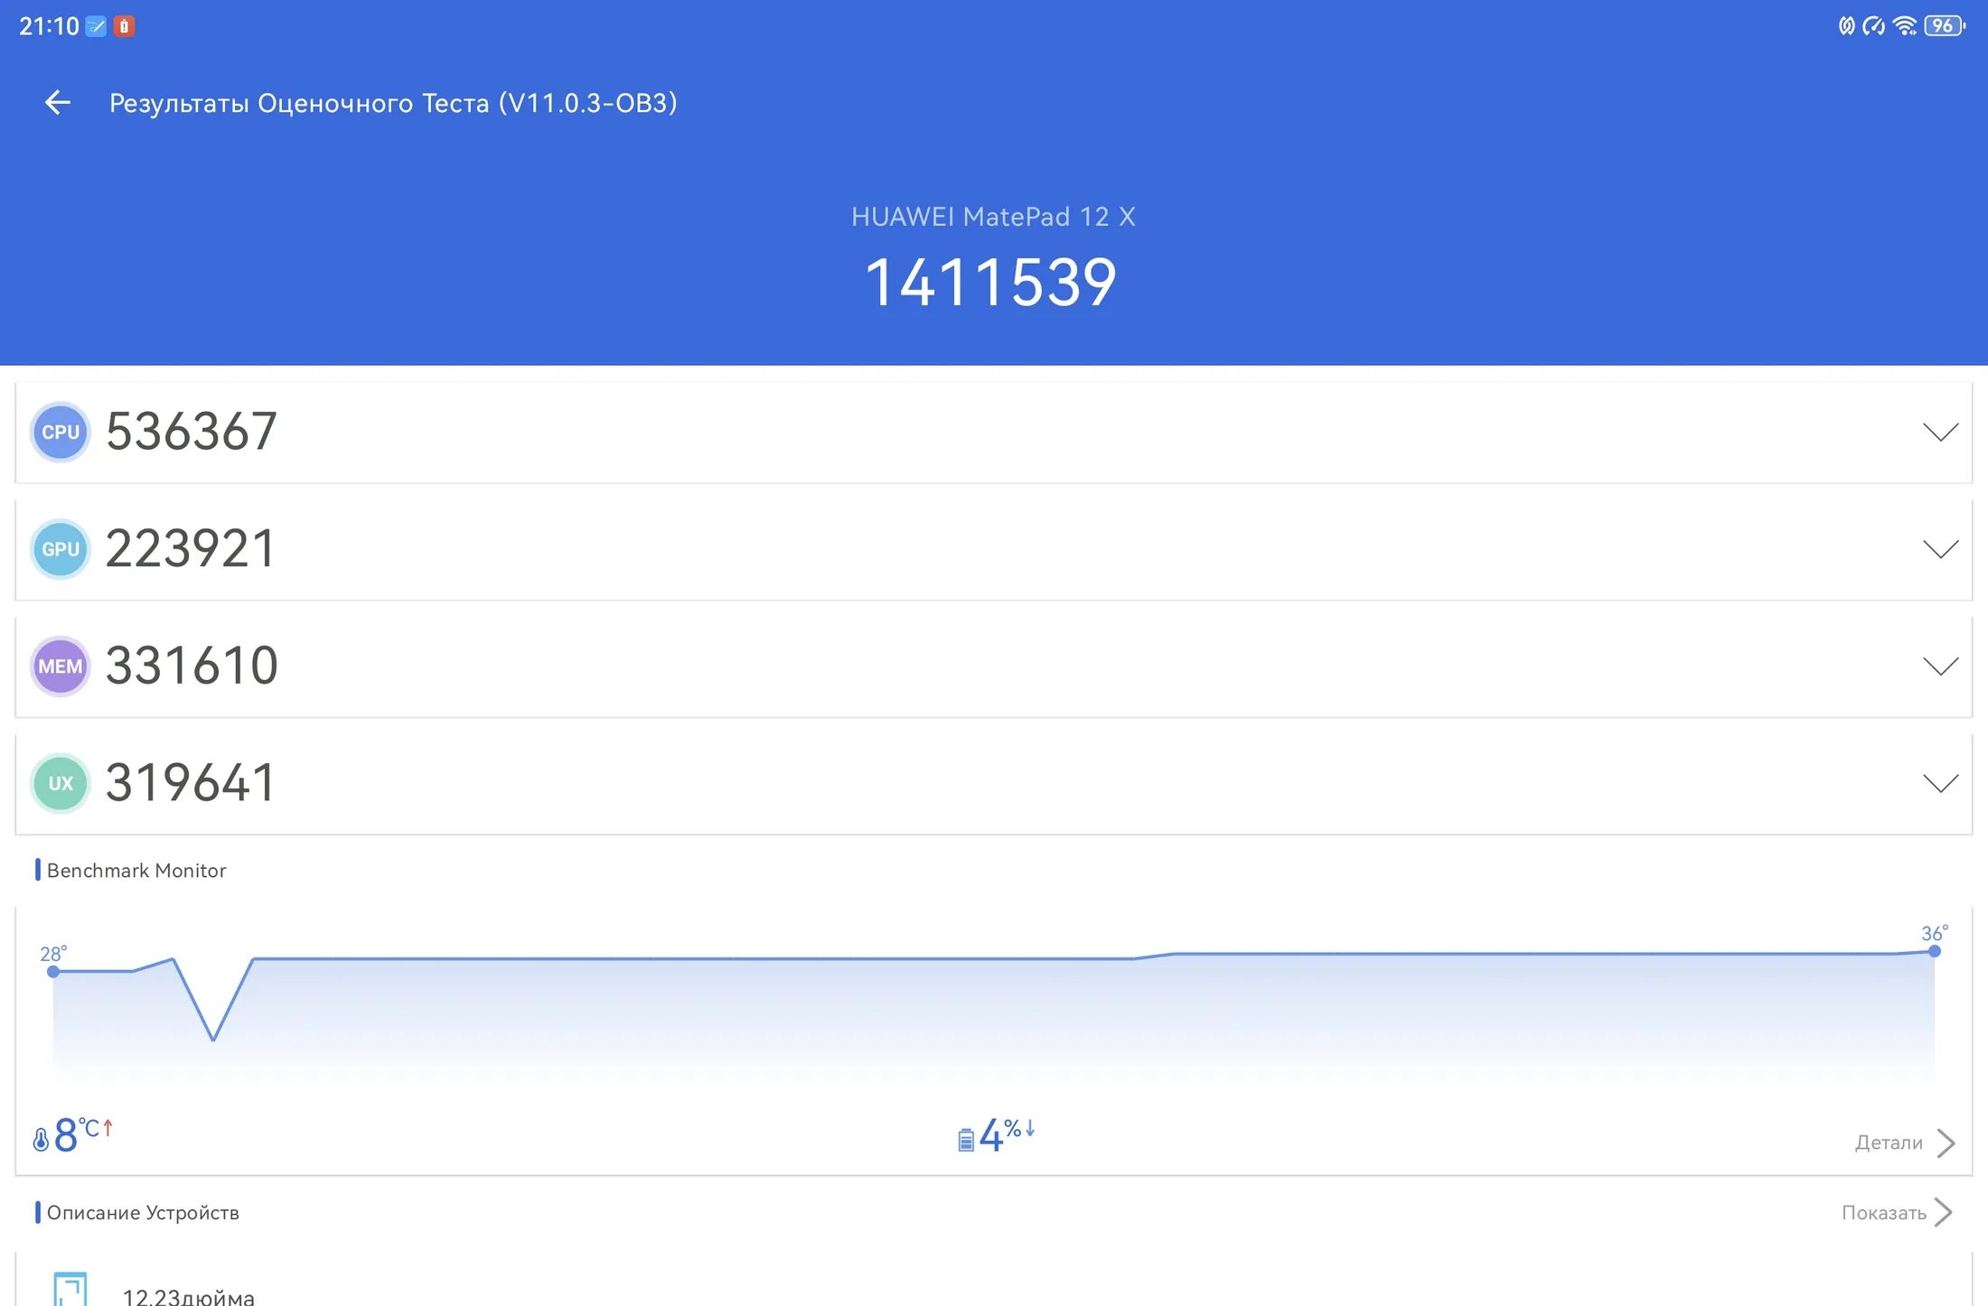Tap the thermometer temperature icon
The image size is (1988, 1306).
tap(41, 1139)
